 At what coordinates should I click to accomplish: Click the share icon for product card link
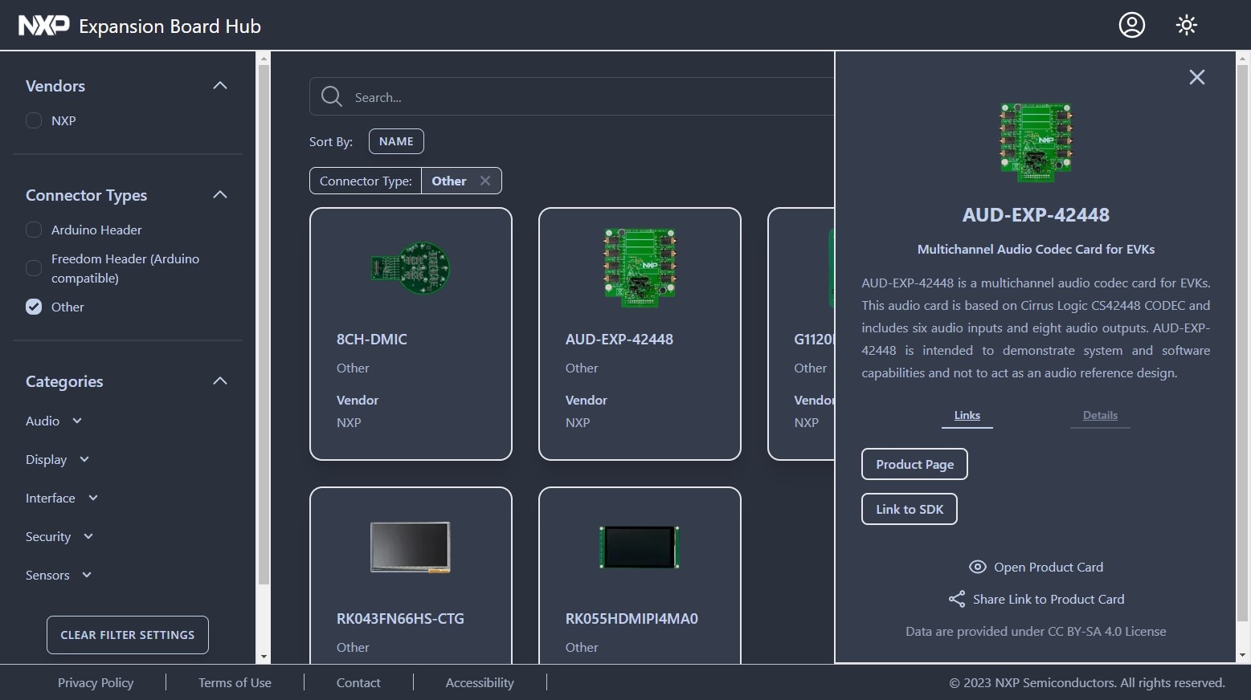point(956,599)
